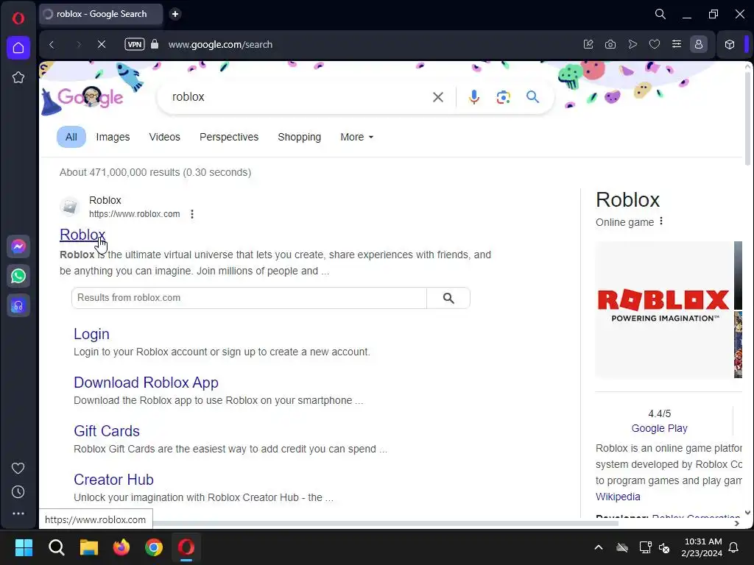
Task: Stop page loading with the X button
Action: tap(102, 45)
